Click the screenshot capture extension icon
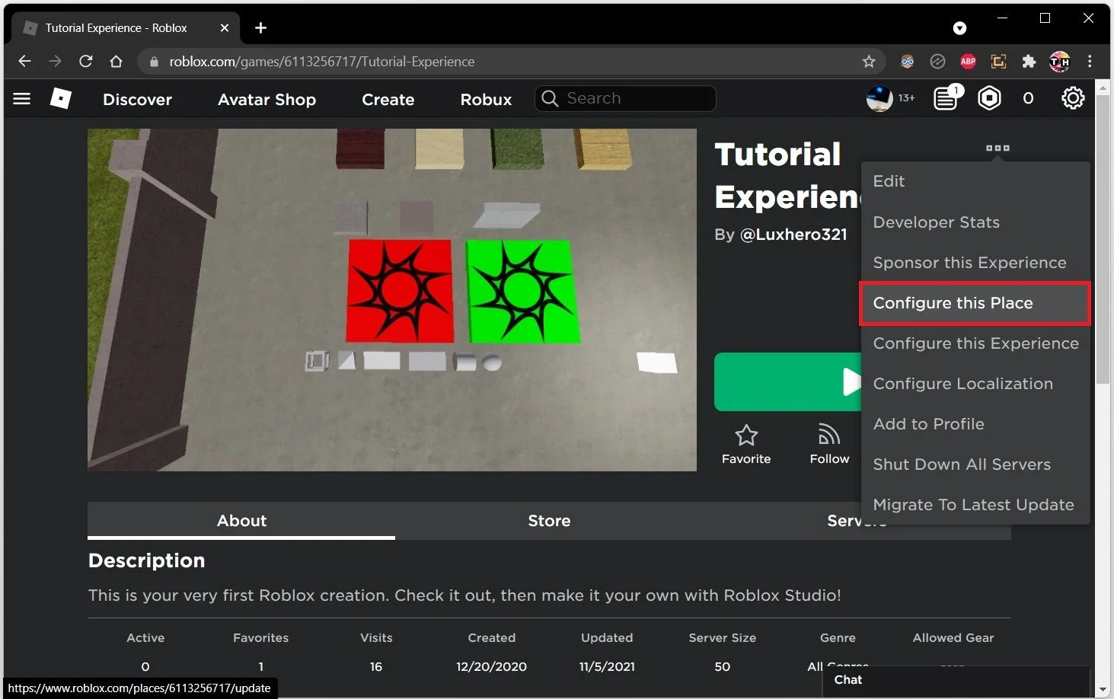 (x=998, y=62)
